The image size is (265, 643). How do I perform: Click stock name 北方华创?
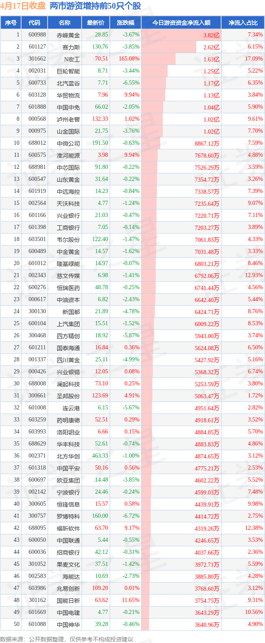(68, 456)
